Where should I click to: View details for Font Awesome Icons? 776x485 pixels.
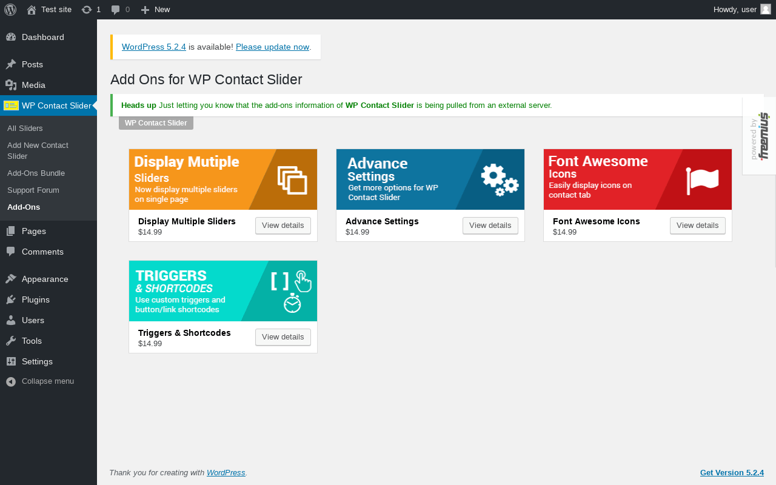(x=698, y=226)
